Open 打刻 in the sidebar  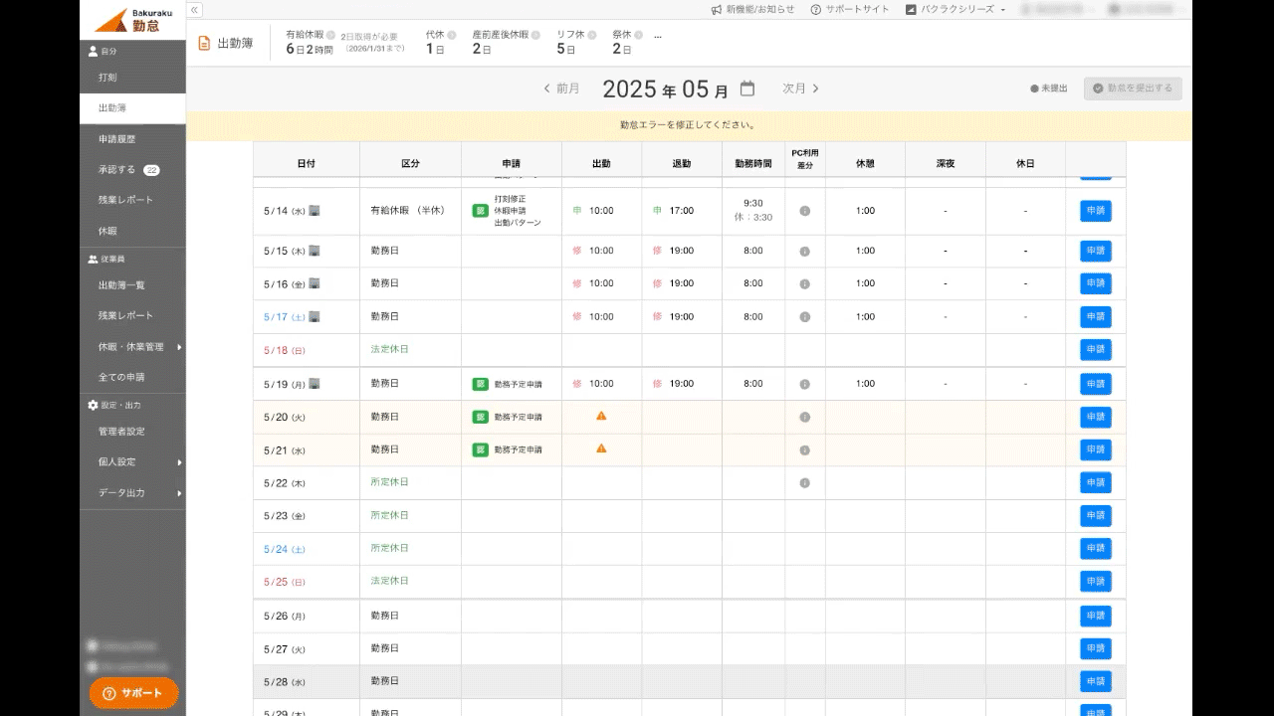(x=107, y=77)
